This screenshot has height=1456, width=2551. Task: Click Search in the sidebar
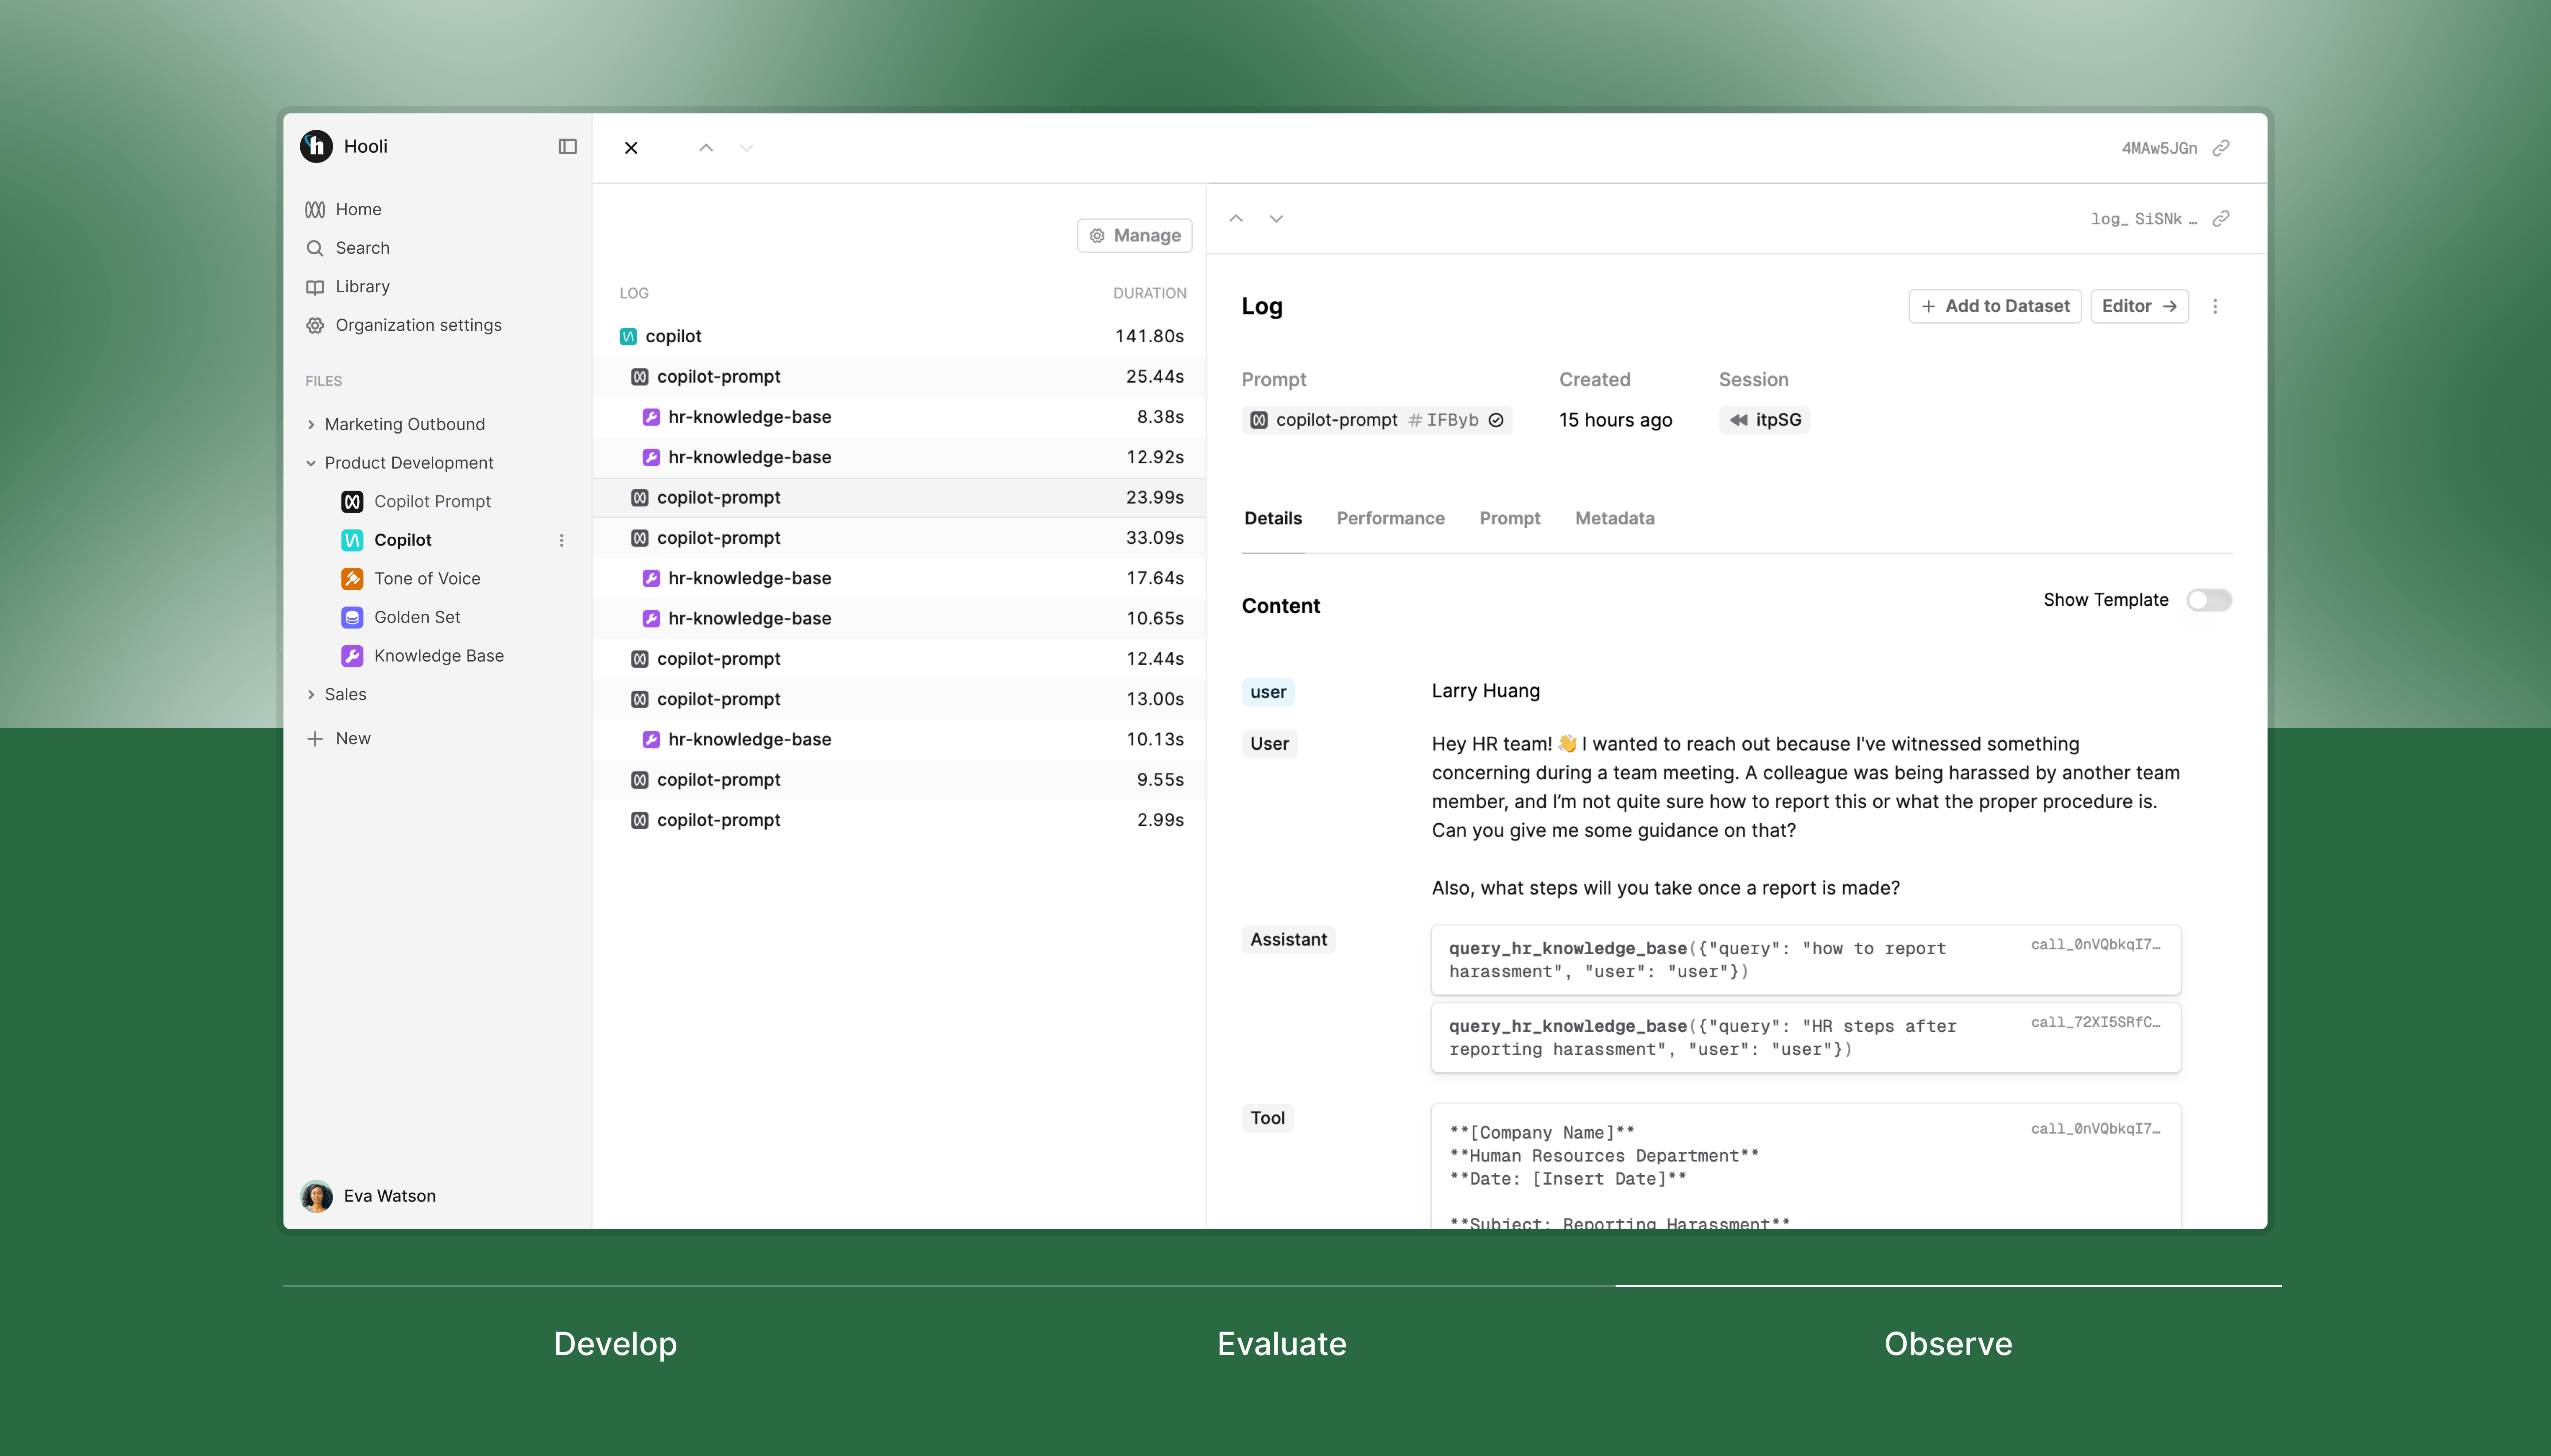coord(362,248)
